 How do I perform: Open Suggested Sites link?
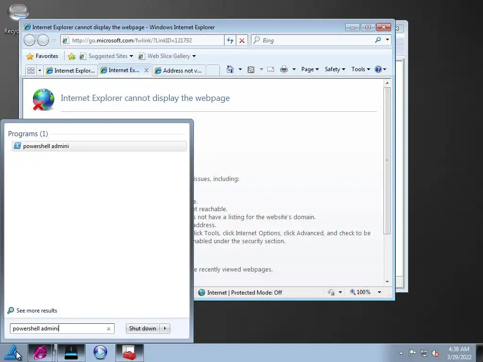103,56
